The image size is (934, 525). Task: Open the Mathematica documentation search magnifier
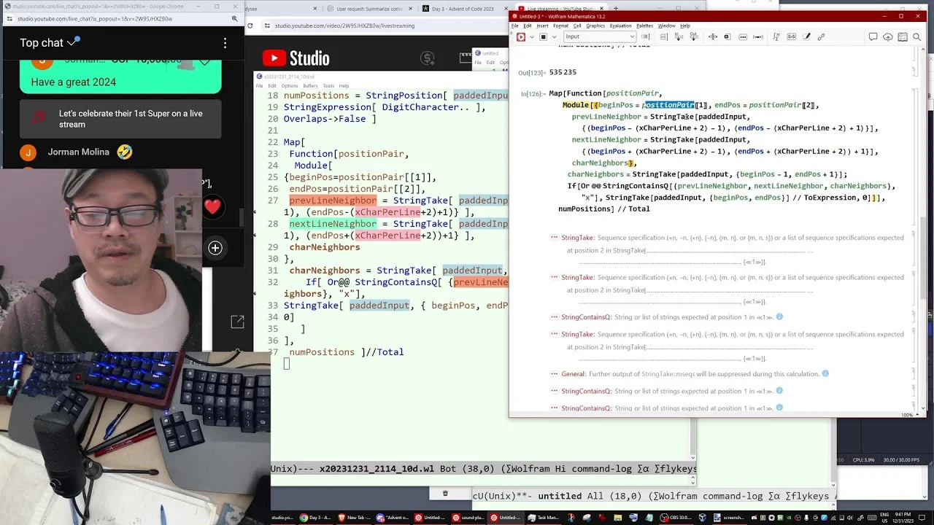[x=916, y=36]
